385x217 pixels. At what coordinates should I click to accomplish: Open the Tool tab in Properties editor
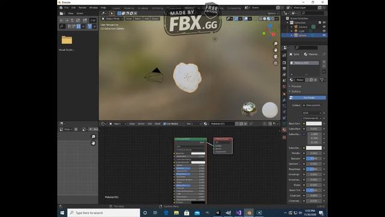point(285,55)
